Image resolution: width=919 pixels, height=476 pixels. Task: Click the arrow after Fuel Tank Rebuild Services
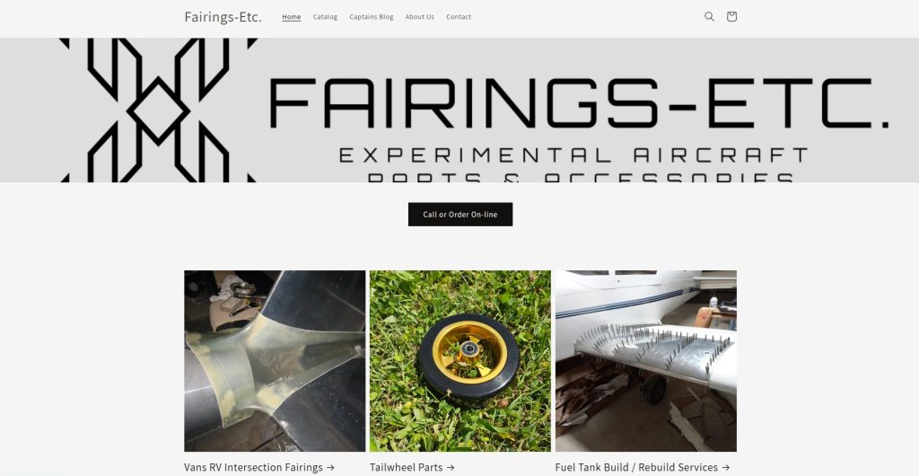point(725,468)
